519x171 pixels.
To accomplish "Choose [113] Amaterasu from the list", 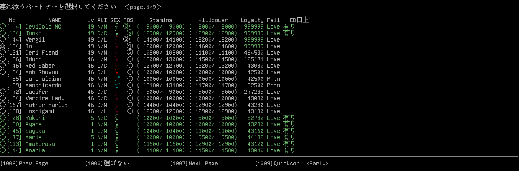I will [31, 144].
